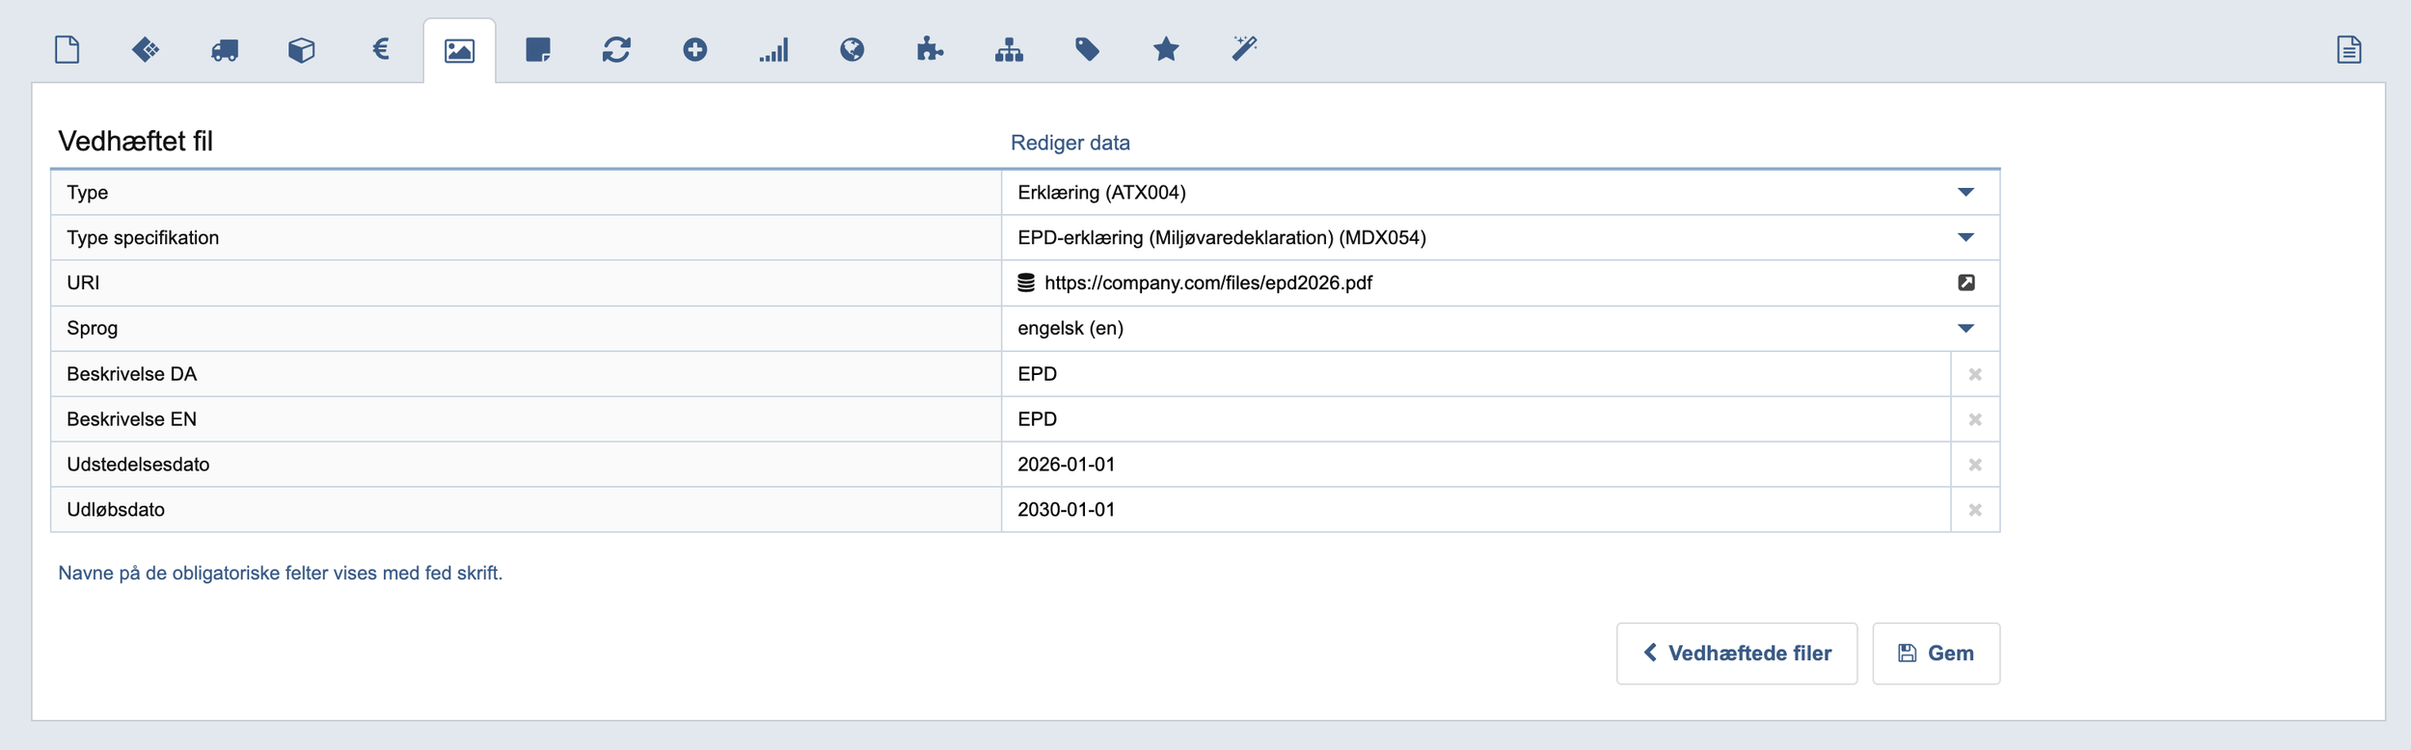Open the plus circle tab icon
Viewport: 2411px width, 750px height.
click(x=695, y=49)
